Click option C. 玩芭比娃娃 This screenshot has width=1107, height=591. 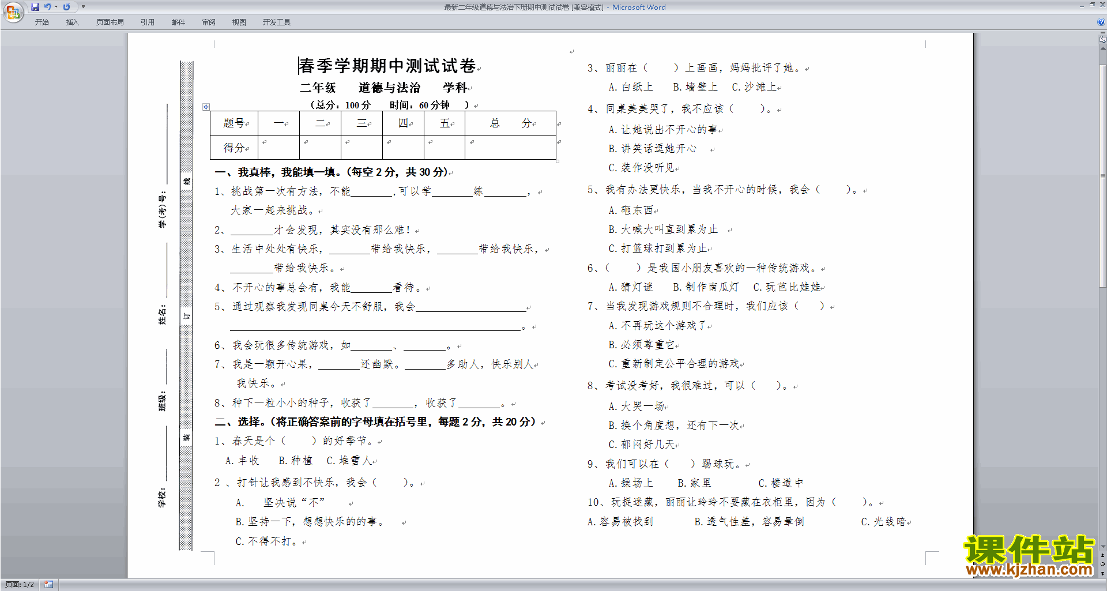coord(787,287)
